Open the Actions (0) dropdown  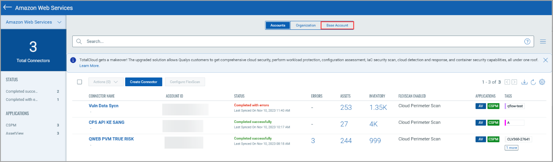106,82
